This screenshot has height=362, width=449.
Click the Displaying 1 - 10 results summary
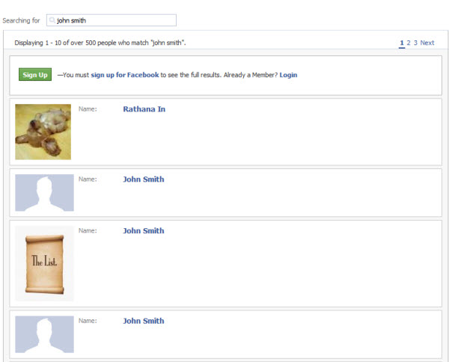tap(100, 43)
